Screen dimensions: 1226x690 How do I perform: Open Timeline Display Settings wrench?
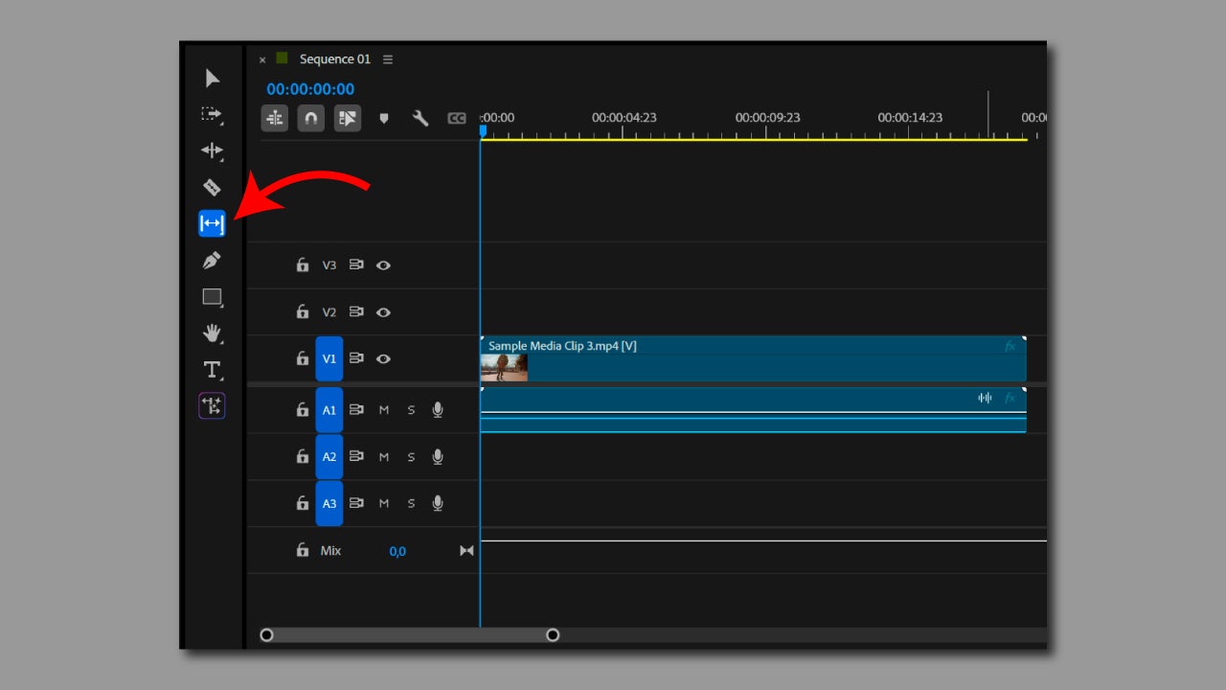point(420,118)
